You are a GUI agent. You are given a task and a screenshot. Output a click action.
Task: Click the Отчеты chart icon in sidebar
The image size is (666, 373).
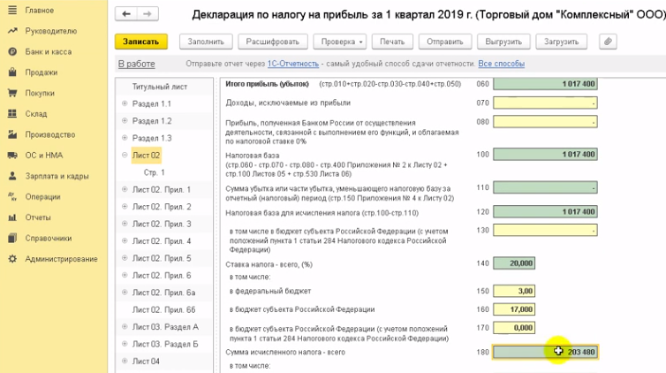tap(12, 217)
